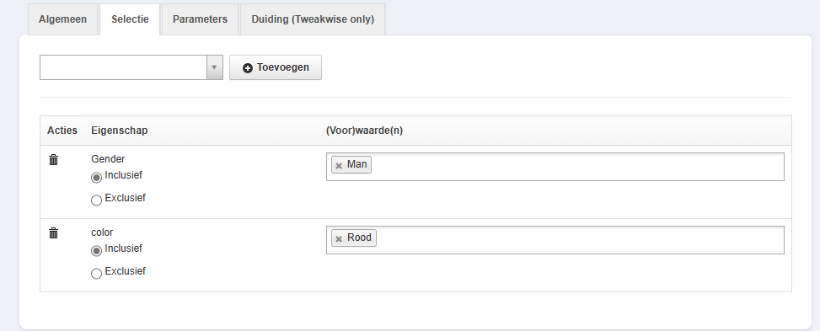Click the Acties column header
This screenshot has width=820, height=331.
tap(62, 131)
